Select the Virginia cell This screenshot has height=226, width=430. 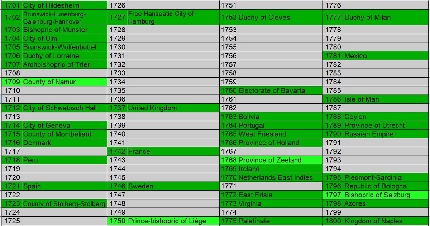coord(280,204)
